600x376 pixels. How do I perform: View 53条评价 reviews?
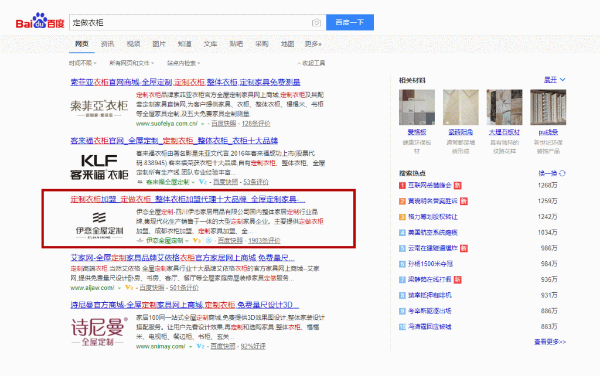tap(256, 182)
